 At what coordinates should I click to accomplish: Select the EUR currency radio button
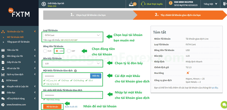(x=45, y=51)
